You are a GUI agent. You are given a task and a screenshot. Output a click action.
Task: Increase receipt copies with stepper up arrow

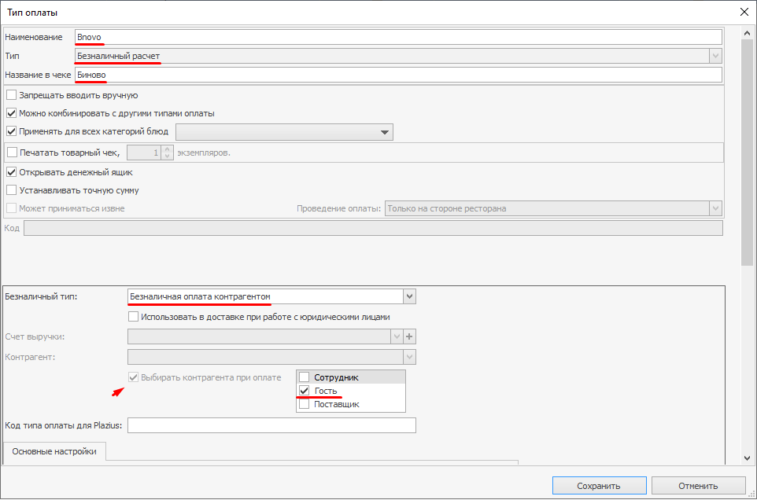point(167,149)
